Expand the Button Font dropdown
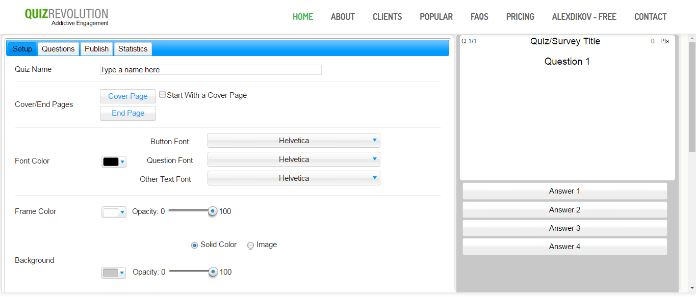 [294, 141]
